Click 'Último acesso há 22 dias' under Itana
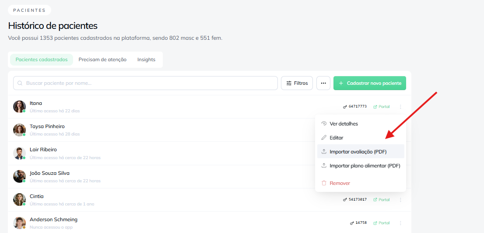The width and height of the screenshot is (484, 233). 55,111
